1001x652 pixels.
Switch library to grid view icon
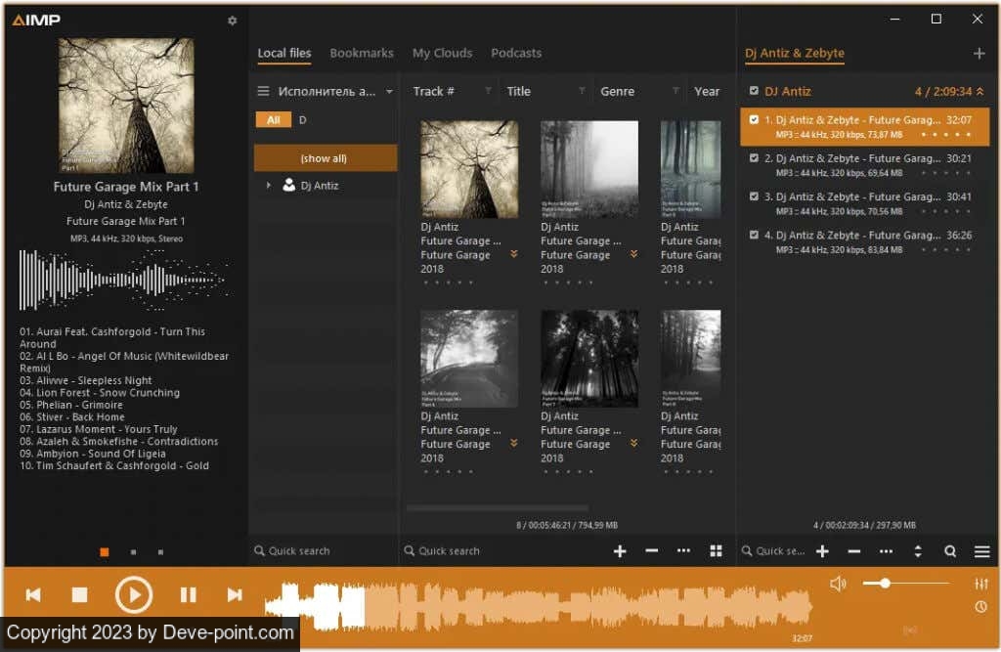pos(716,551)
